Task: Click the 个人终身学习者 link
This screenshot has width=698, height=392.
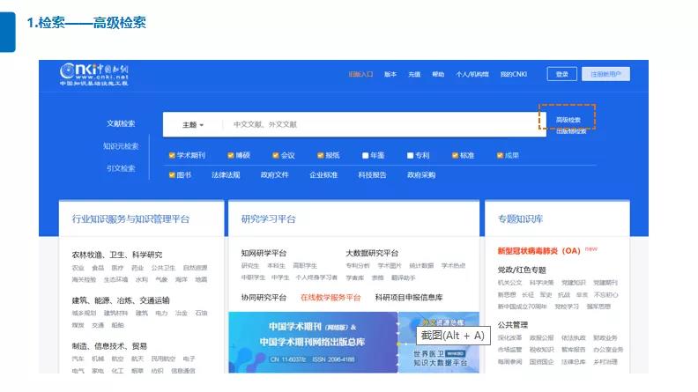Action: point(316,277)
